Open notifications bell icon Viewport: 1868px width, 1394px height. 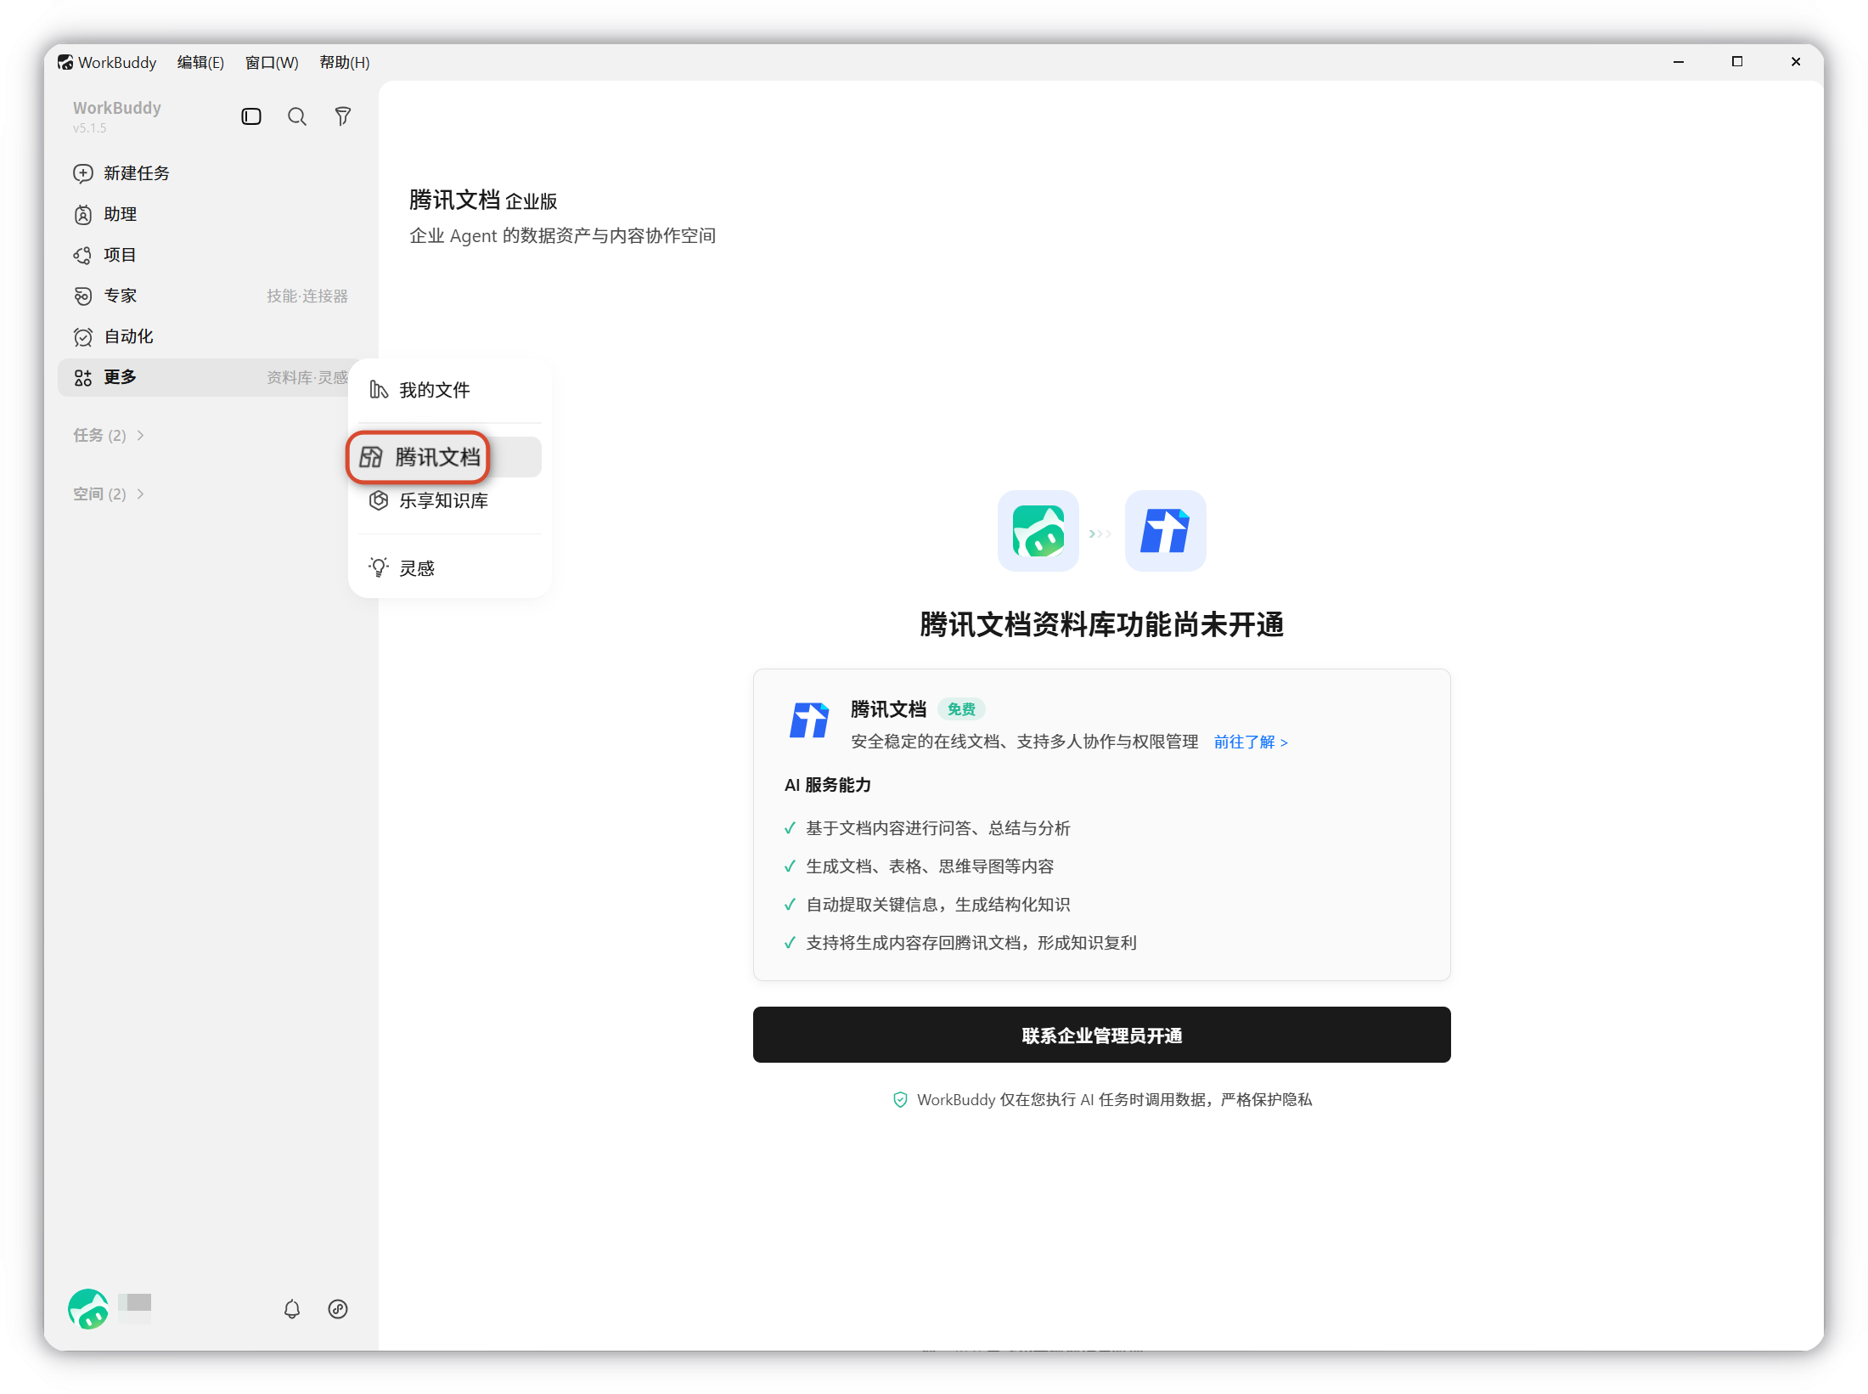pos(292,1309)
